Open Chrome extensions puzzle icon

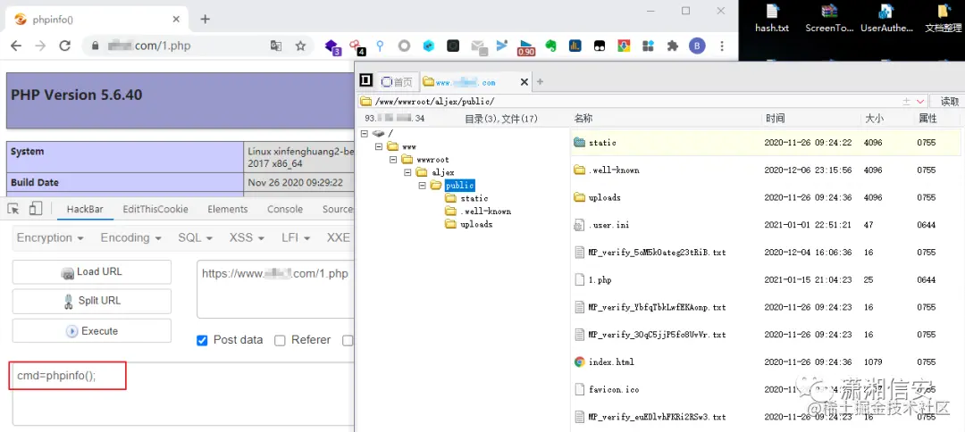pyautogui.click(x=673, y=46)
